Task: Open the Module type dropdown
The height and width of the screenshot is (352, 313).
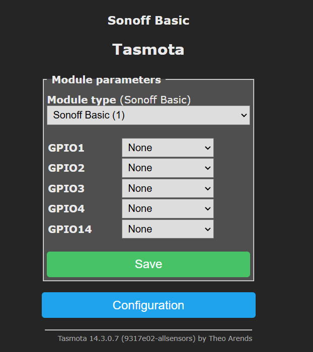Action: [148, 115]
